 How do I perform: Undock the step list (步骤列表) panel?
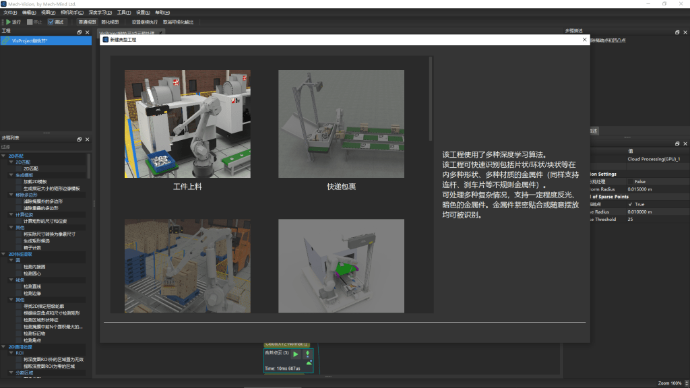click(80, 139)
